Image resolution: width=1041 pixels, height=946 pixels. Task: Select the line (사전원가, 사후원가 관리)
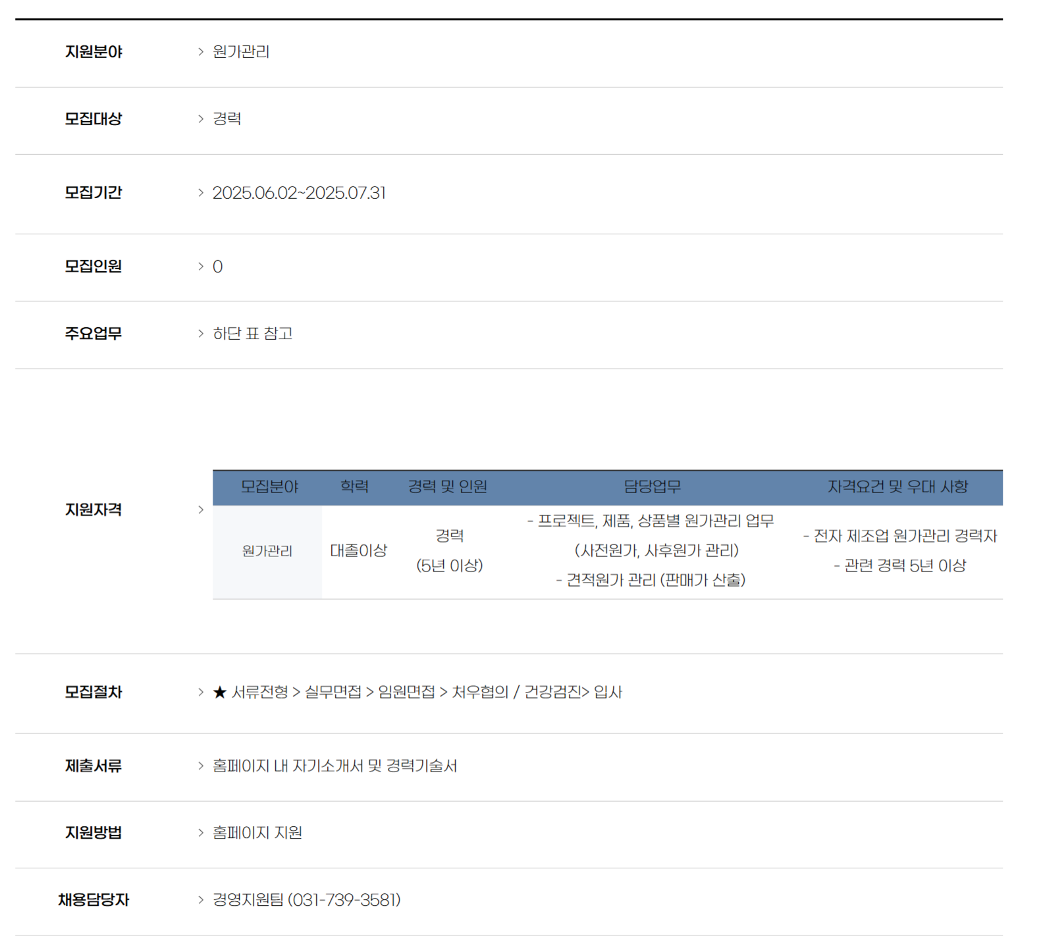pyautogui.click(x=657, y=551)
